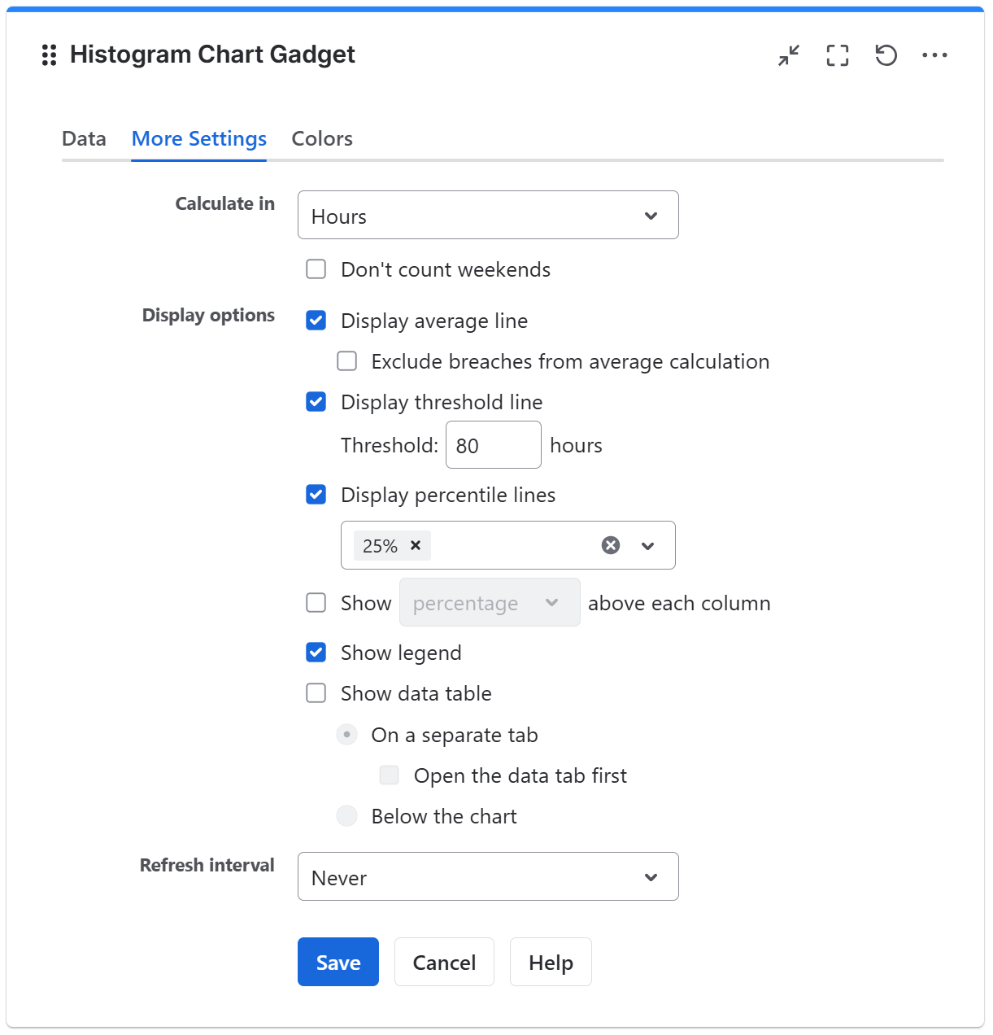Maximize the gadget to full screen

click(838, 55)
